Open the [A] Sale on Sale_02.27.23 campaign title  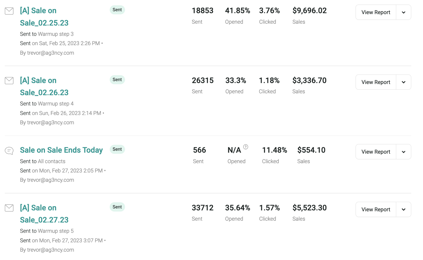coord(44,214)
